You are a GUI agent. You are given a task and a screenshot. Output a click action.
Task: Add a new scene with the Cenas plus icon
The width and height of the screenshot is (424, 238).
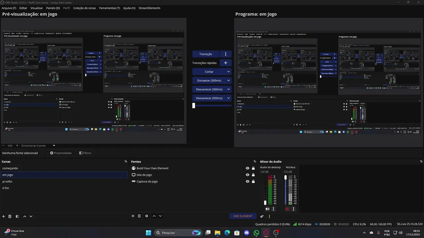4,216
